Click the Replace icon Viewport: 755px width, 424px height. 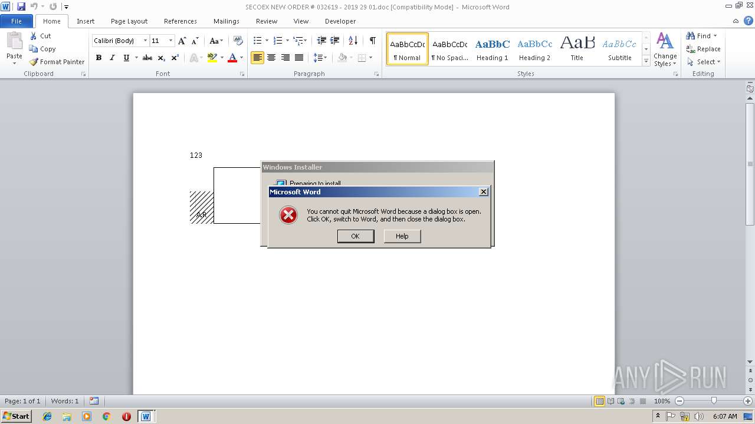pos(690,49)
